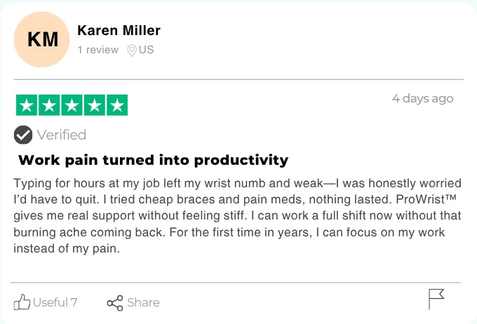Click the "1 review" count

pos(98,50)
